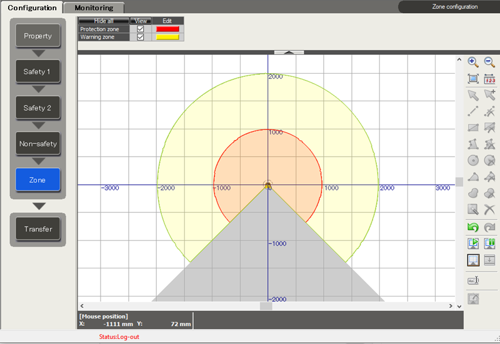Image resolution: width=500 pixels, height=344 pixels.
Task: Fit the zone view to the window
Action: [x=473, y=79]
